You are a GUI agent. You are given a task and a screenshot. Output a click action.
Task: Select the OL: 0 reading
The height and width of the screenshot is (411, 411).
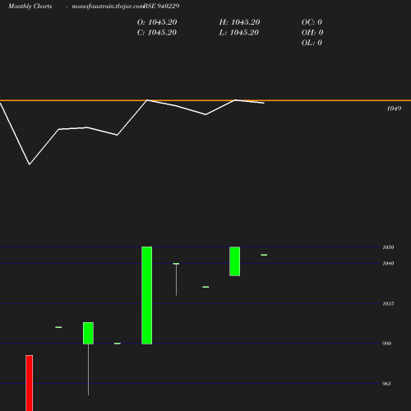pyautogui.click(x=312, y=43)
